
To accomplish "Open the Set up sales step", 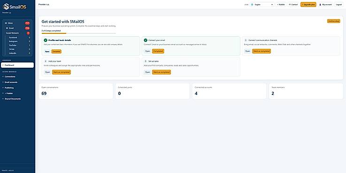I will tap(147, 72).
